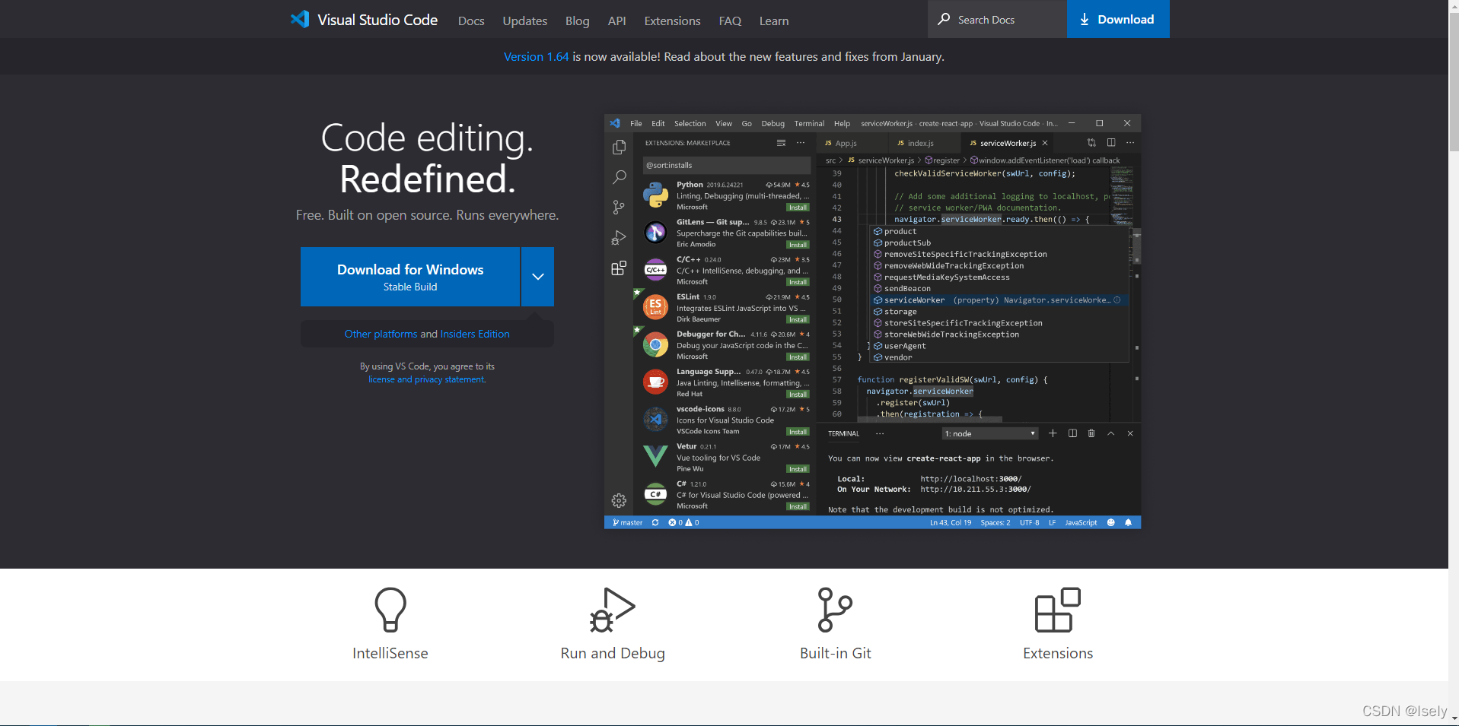Click the sync changes icon in status bar
The width and height of the screenshot is (1459, 726).
coord(655,522)
